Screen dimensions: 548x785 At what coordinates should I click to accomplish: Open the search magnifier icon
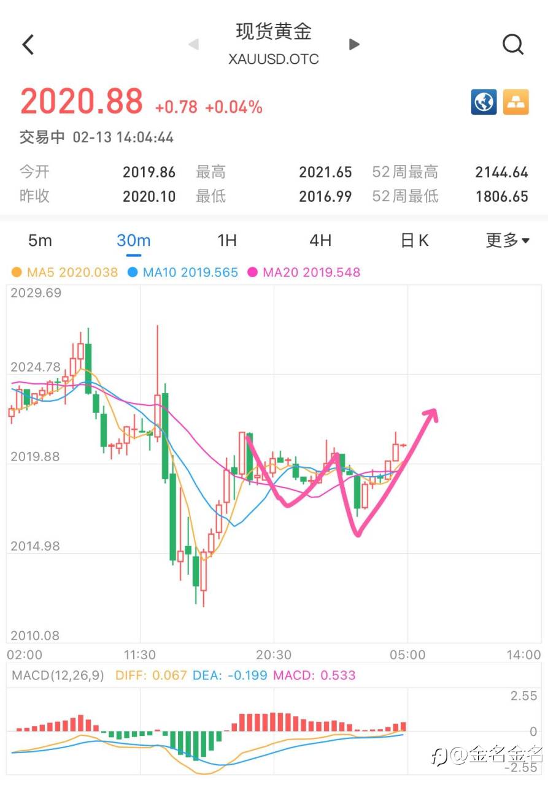(512, 44)
